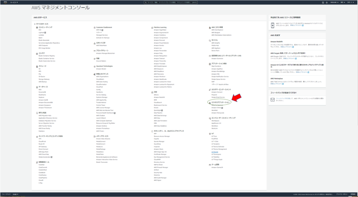Open the サービス dropdown in top bar
This screenshot has width=358, height=197.
pos(14,2)
